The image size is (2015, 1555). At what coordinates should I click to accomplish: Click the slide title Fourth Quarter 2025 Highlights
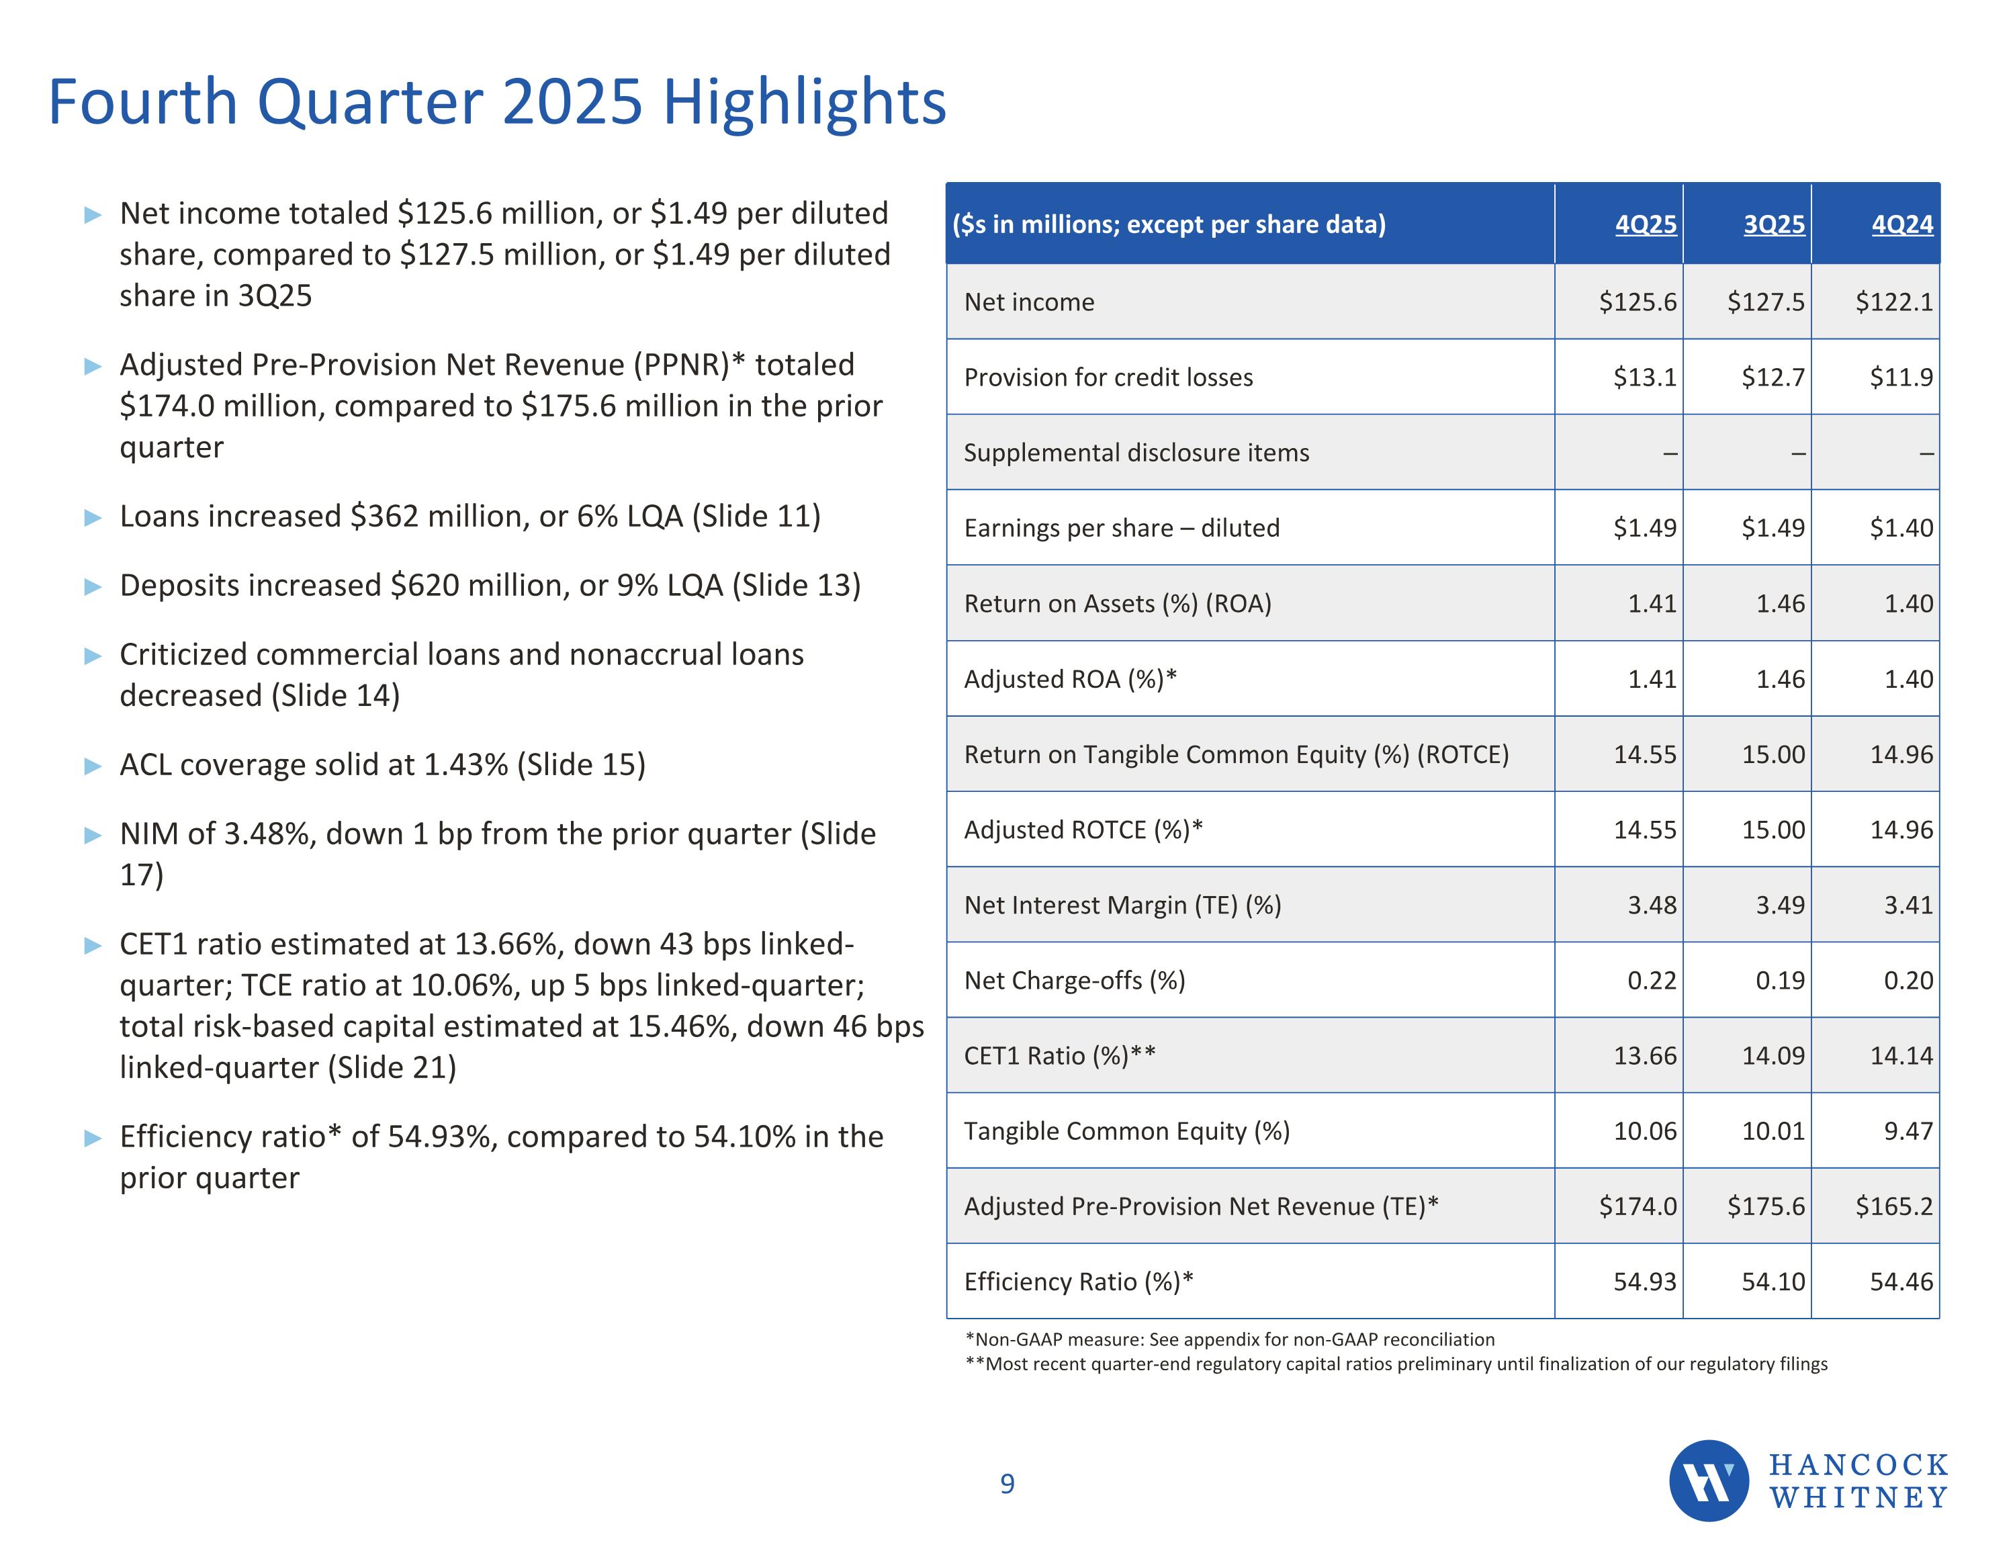(496, 101)
